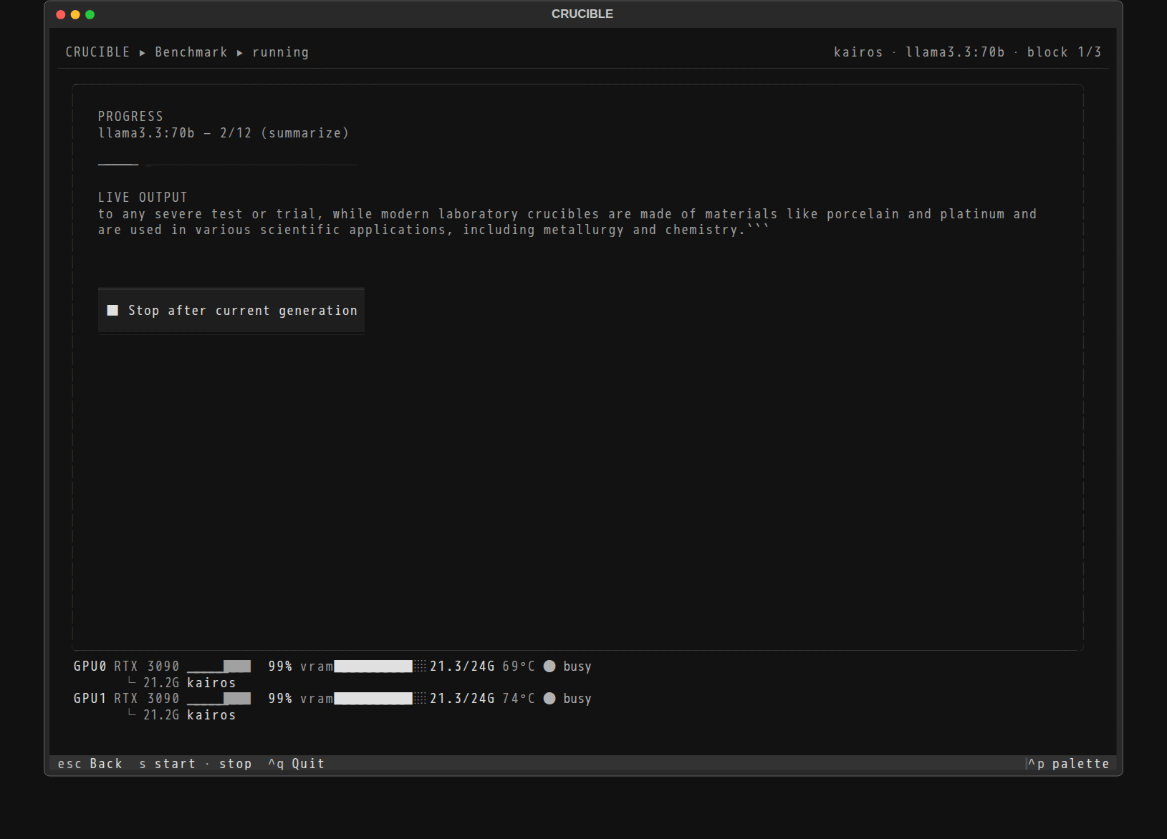Click the progress line llama3.3:70b – 2/12 (summarize)
The image size is (1167, 839).
[x=224, y=133]
